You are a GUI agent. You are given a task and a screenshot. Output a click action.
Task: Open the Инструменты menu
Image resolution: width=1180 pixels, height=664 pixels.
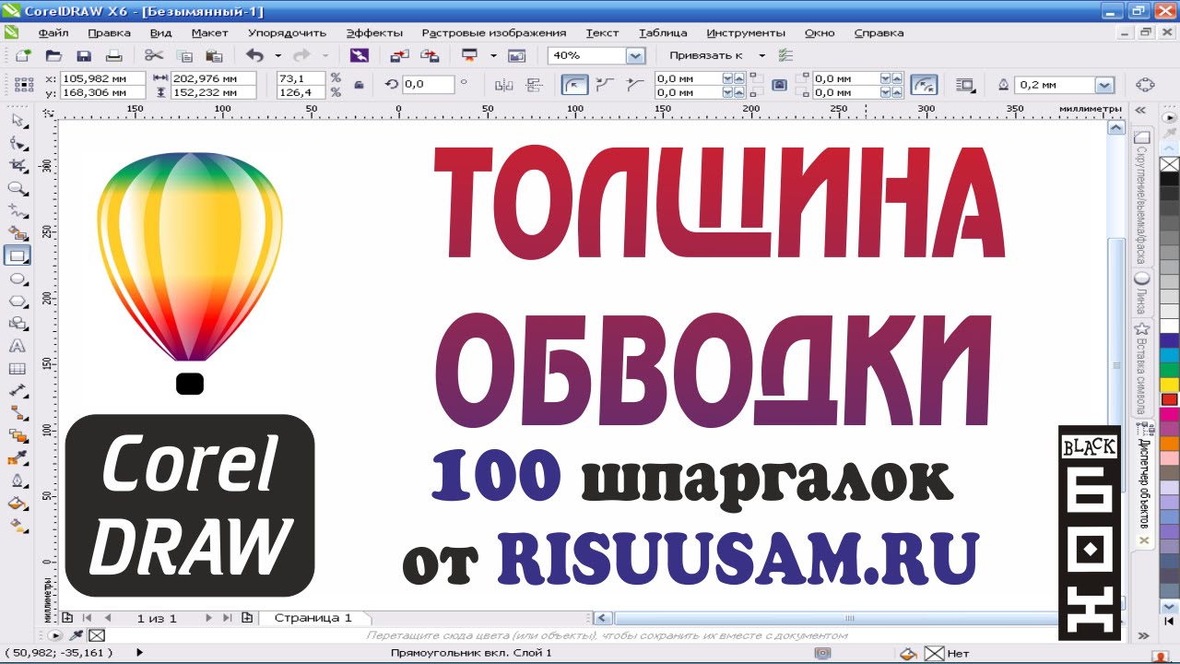(x=746, y=32)
